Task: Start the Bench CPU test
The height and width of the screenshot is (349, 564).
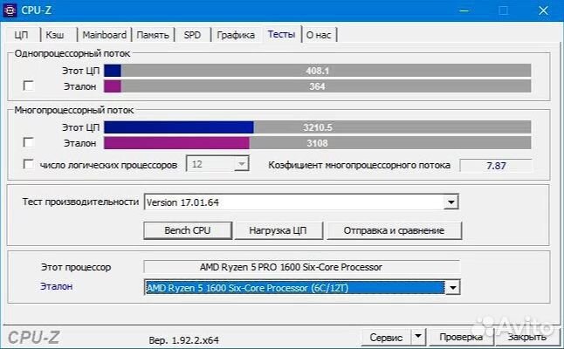Action: point(188,230)
